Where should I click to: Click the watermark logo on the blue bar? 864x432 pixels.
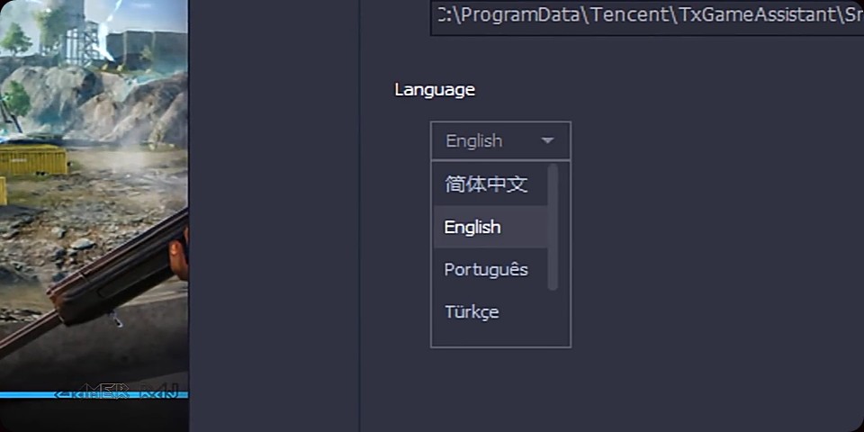coord(117,391)
